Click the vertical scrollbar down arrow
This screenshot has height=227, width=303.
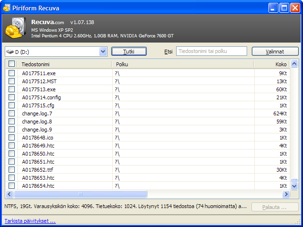pos(294,186)
